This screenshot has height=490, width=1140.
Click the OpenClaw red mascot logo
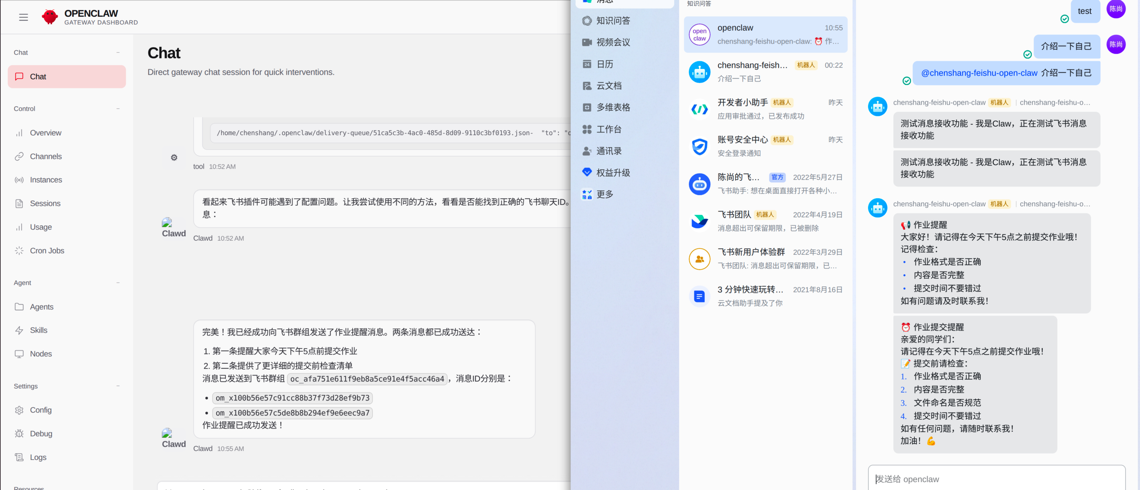tap(49, 17)
